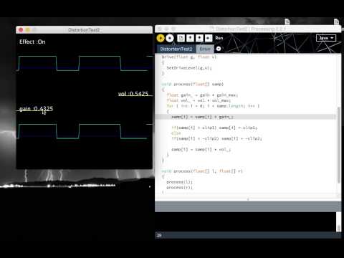
Task: Open the tab options arrow menu
Action: coord(219,49)
